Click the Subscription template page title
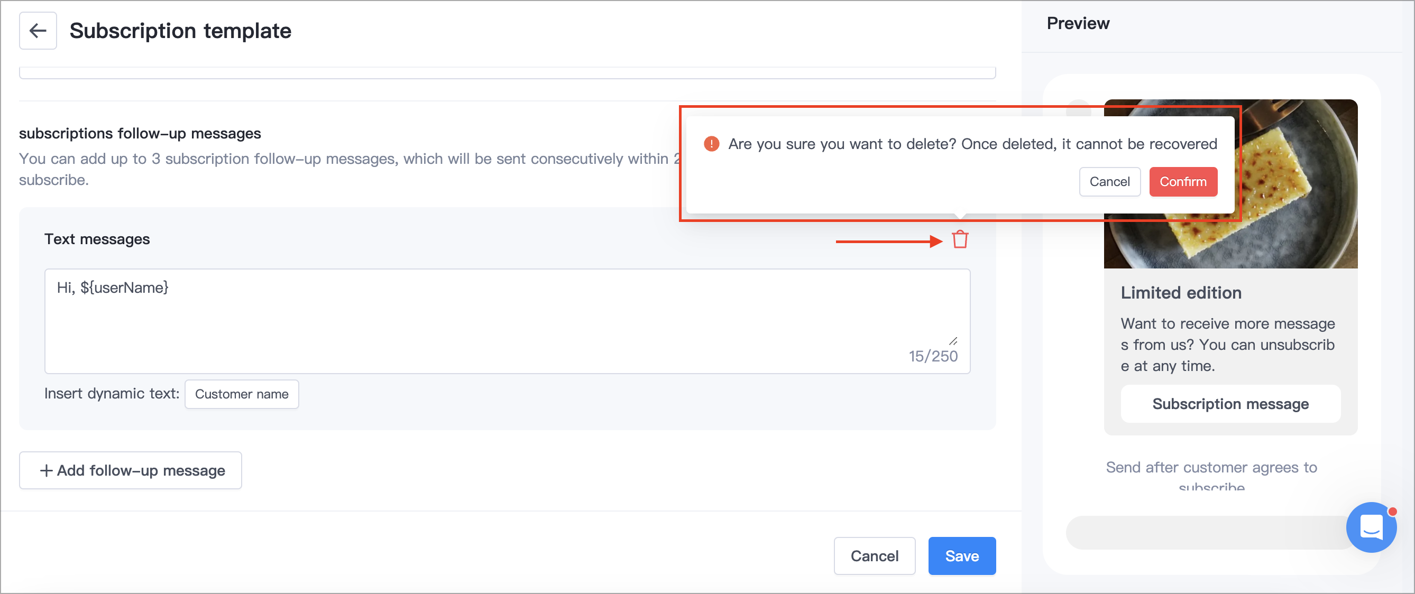Viewport: 1415px width, 594px height. 180,31
